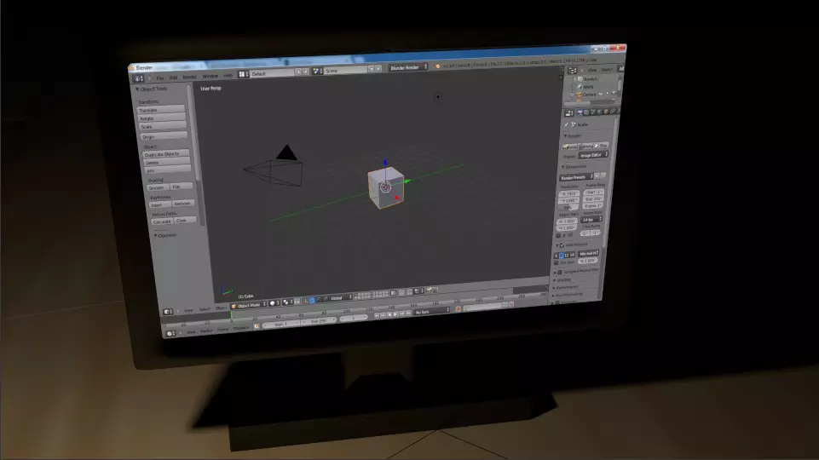Open the viewport shading sphere selector
Screen dimensions: 819x460
[x=274, y=303]
